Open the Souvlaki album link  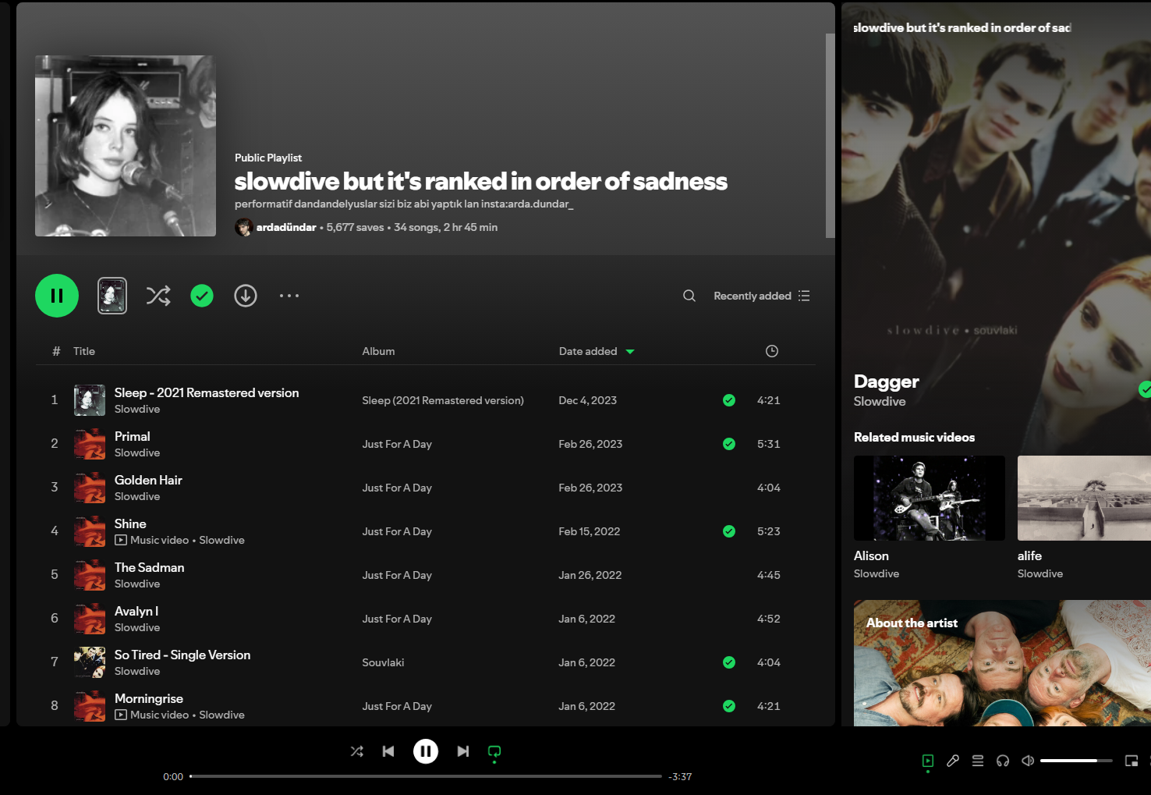click(x=383, y=662)
